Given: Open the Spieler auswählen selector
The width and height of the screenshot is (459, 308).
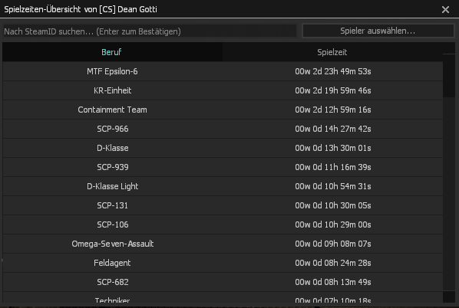Looking at the screenshot, I should [x=378, y=31].
